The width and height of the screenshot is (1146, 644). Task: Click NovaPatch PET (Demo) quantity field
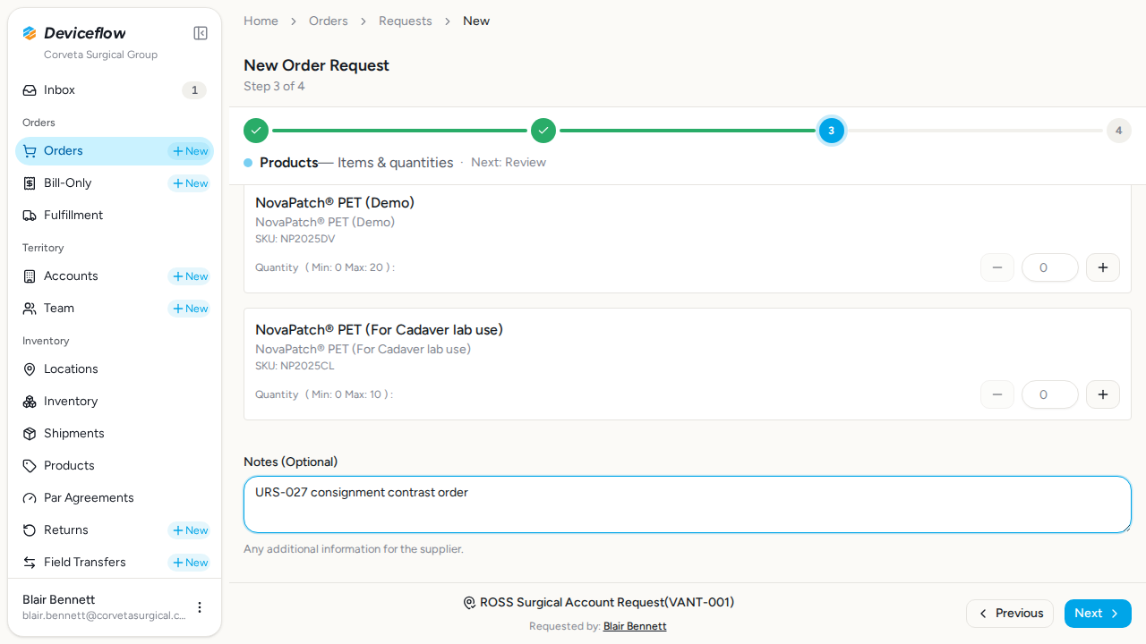click(x=1050, y=267)
